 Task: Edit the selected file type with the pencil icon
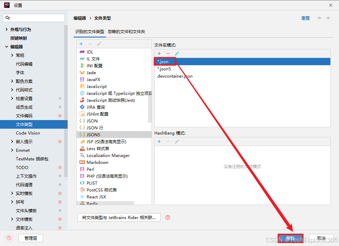(99, 44)
